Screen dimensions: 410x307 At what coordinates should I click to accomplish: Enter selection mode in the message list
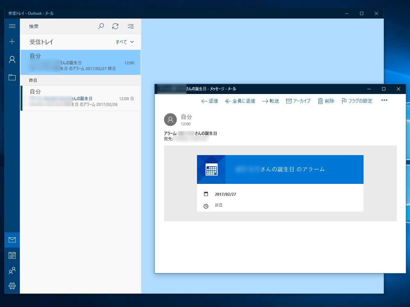[131, 26]
